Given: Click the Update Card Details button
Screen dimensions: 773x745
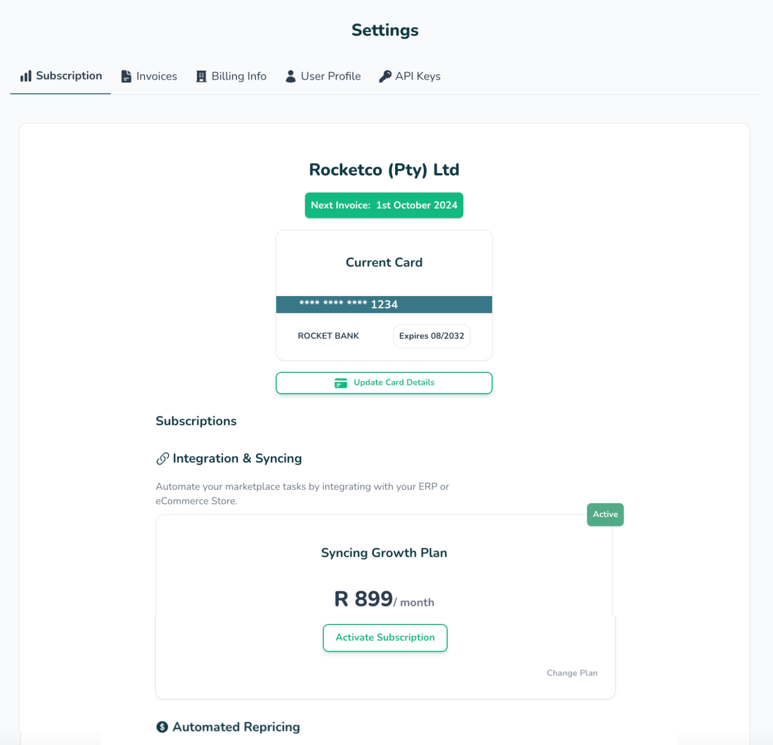Looking at the screenshot, I should 384,383.
